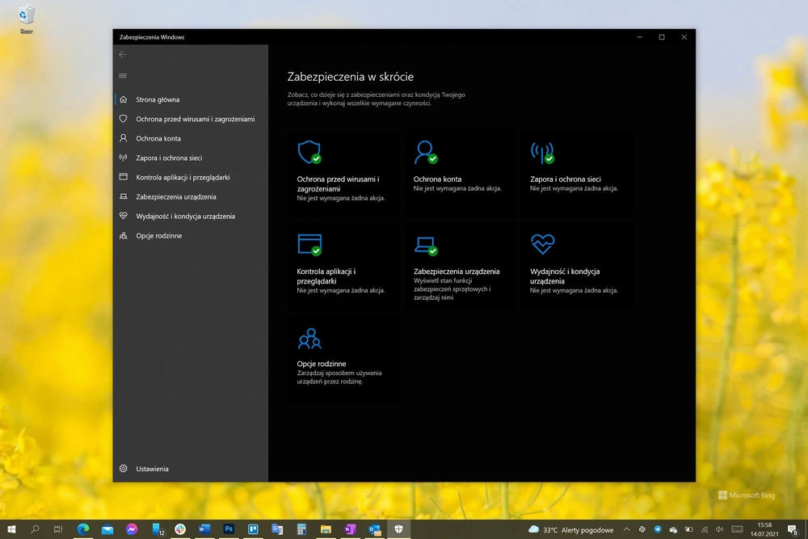Screen dimensions: 808x539
Task: Open Wydajność i kondycja urządzenia in the sidebar
Action: pos(191,217)
